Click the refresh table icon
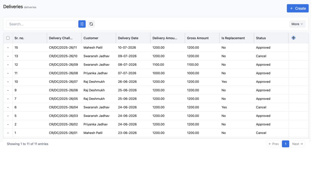The width and height of the screenshot is (311, 169). [x=91, y=24]
